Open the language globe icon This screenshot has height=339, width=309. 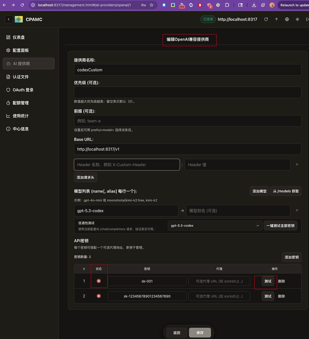click(287, 19)
